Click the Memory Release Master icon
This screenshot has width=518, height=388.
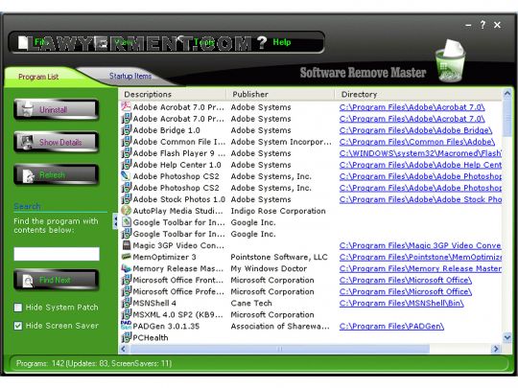click(x=126, y=268)
